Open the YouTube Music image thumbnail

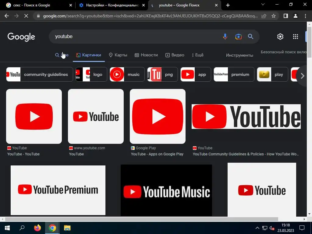point(166,190)
